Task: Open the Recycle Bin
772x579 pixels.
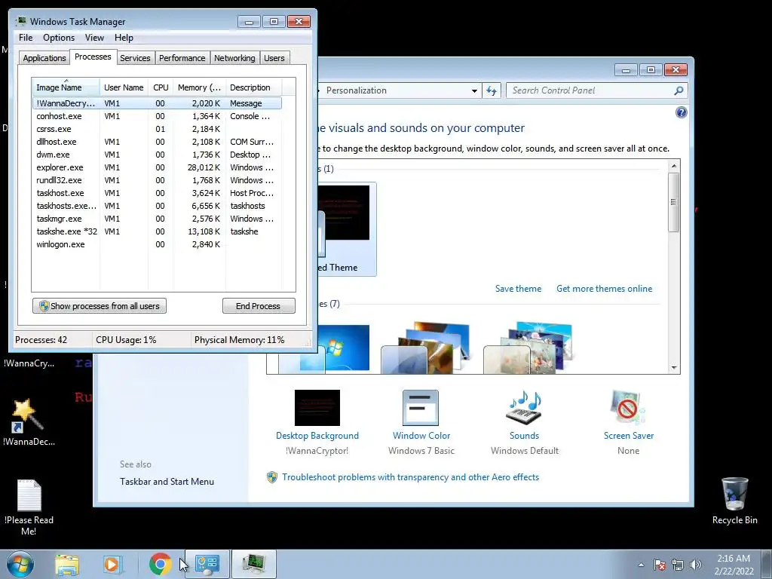Action: pos(734,501)
